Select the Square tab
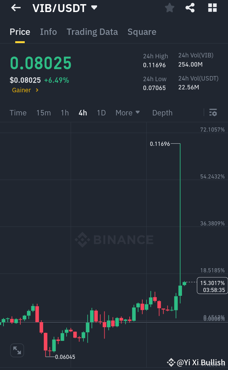Screen dimensions: 228x370 pos(142,32)
